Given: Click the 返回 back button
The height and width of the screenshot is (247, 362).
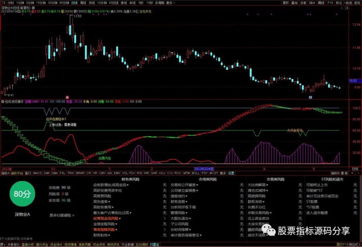Looking at the screenshot, I should pyautogui.click(x=357, y=3).
